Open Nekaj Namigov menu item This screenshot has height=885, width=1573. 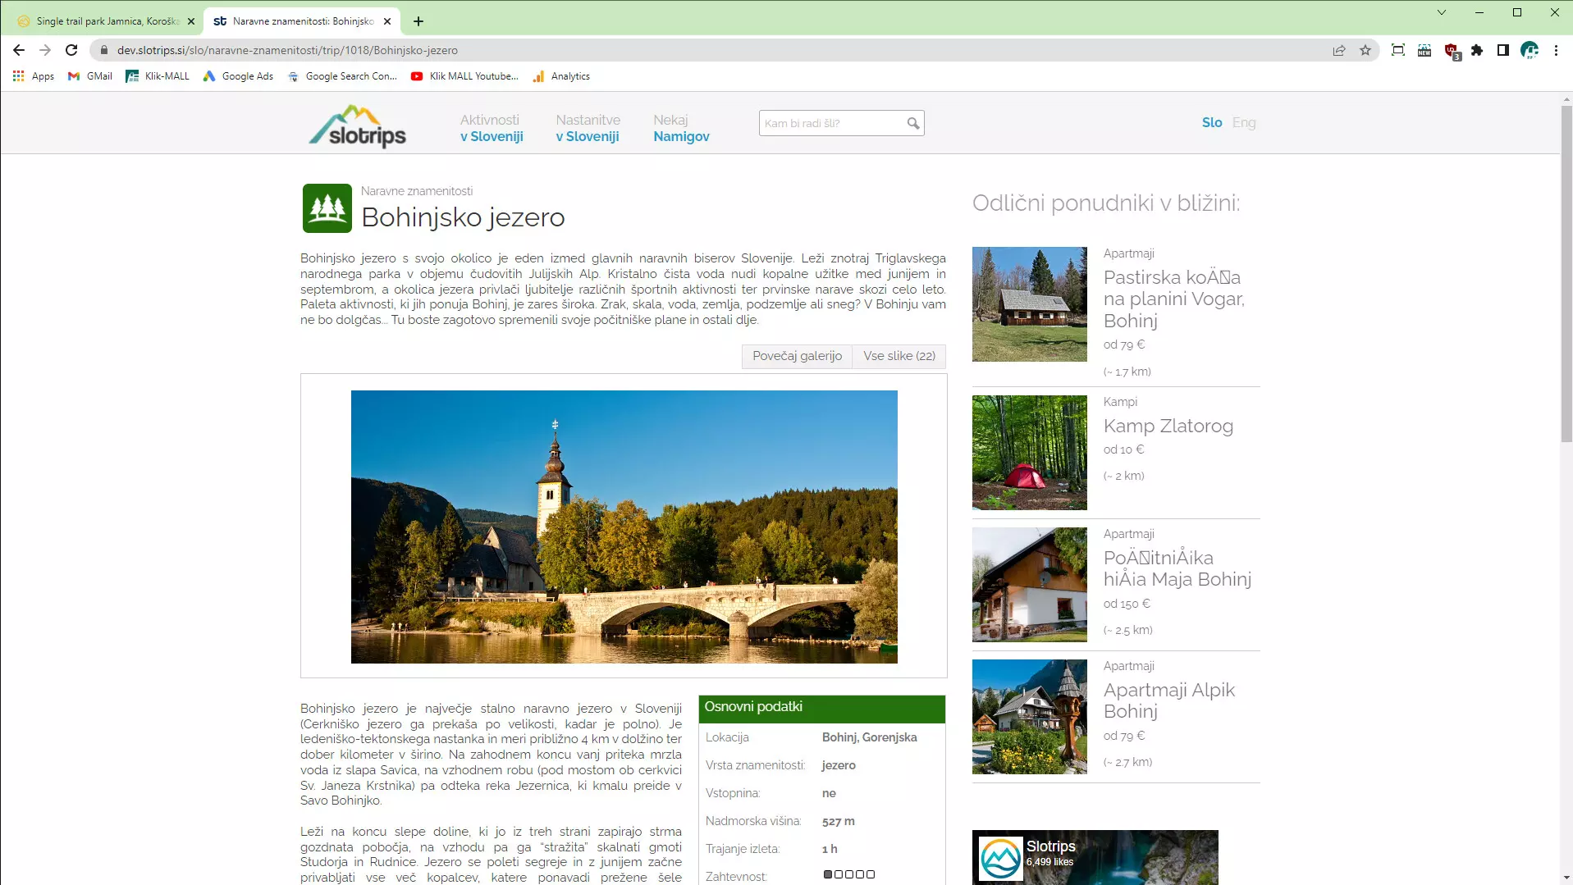click(681, 128)
